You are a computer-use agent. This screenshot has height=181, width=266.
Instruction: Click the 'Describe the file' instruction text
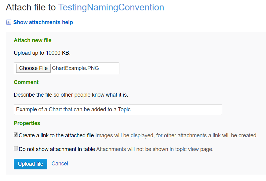[71, 95]
